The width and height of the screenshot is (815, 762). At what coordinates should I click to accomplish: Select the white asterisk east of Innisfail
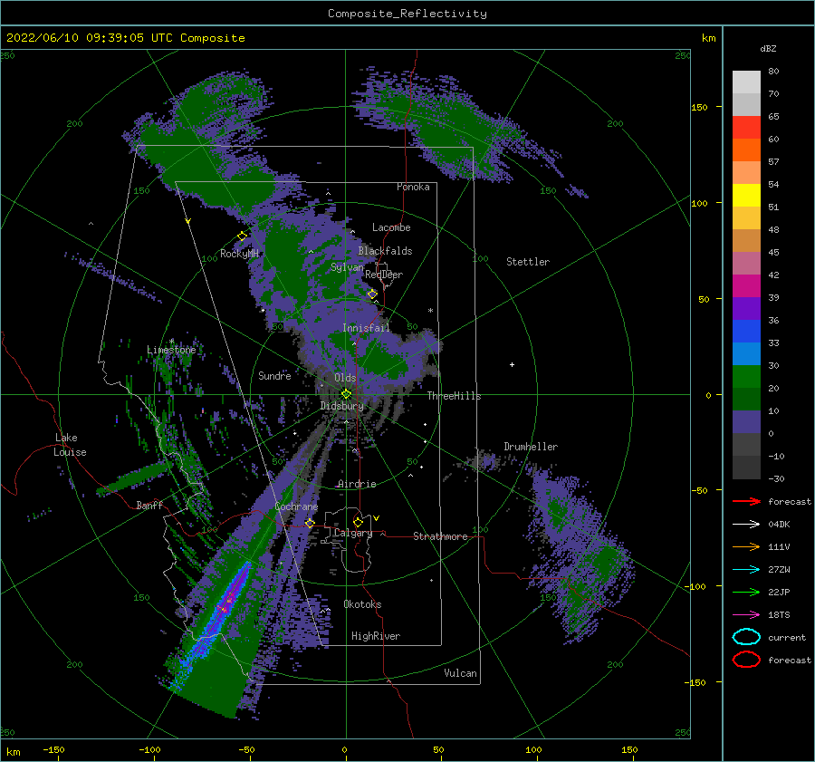click(430, 311)
